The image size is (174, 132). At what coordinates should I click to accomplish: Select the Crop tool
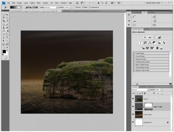click(x=4, y=21)
